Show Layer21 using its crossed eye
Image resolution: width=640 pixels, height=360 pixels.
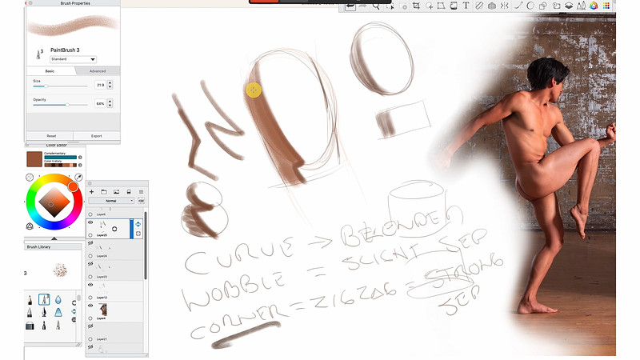click(x=90, y=326)
